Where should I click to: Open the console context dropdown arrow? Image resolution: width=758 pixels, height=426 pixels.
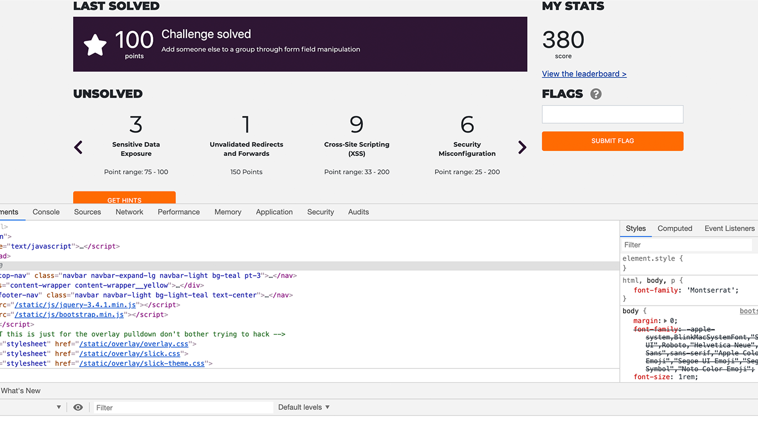[x=59, y=407]
